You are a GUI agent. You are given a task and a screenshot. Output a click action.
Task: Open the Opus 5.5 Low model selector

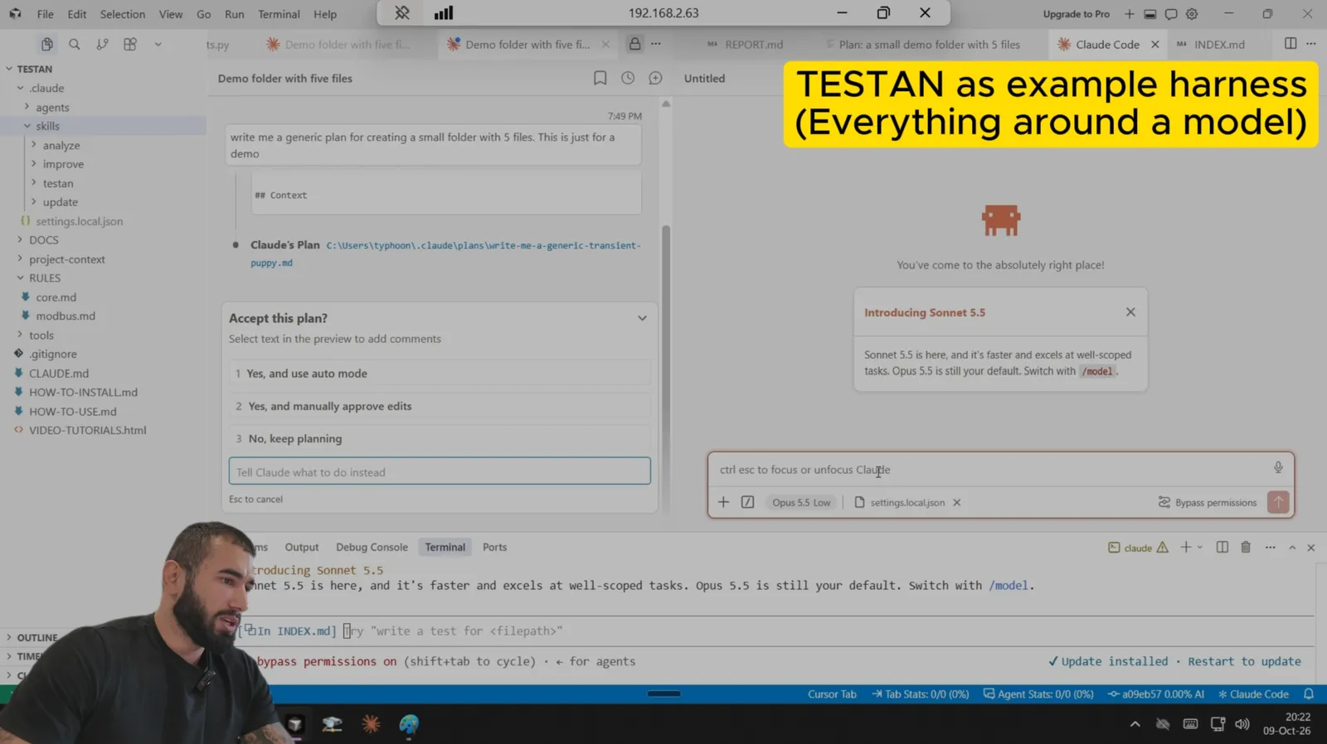tap(801, 502)
